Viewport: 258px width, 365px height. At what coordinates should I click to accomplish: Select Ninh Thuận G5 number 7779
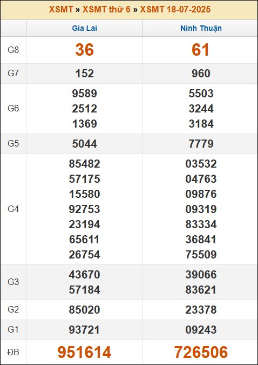(201, 144)
